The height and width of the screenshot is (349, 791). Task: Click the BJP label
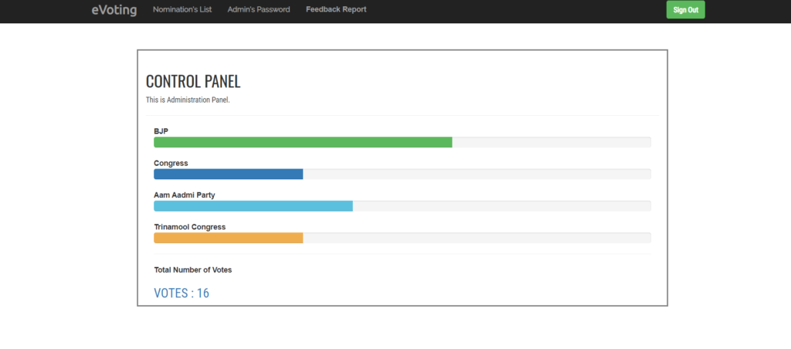point(161,131)
